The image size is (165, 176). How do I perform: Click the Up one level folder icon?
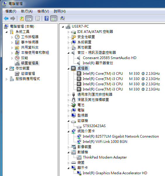(22, 18)
